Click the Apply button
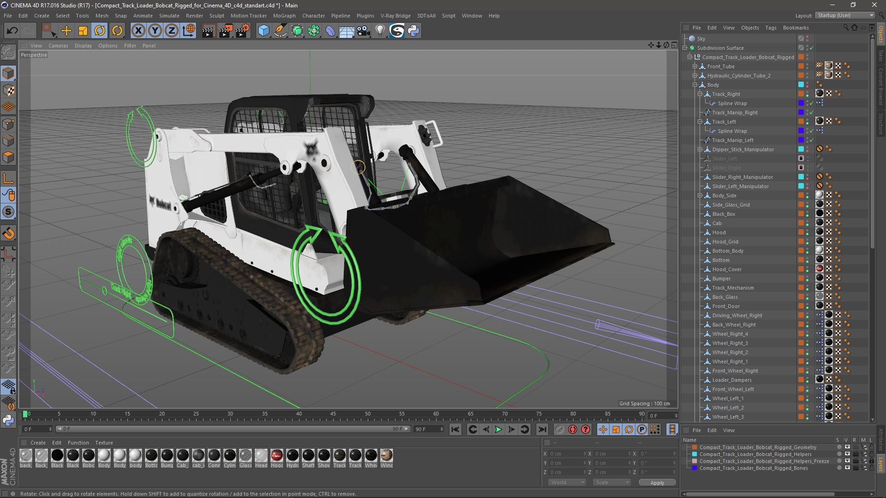The height and width of the screenshot is (498, 886). (x=657, y=483)
